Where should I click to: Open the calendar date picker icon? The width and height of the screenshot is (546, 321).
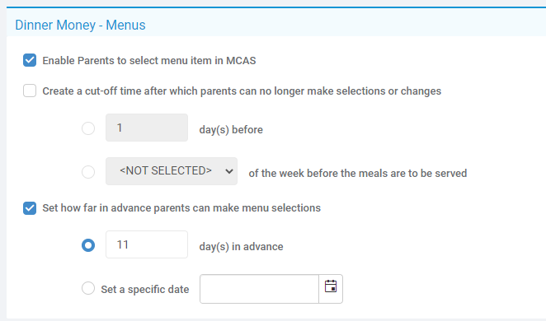coord(331,287)
